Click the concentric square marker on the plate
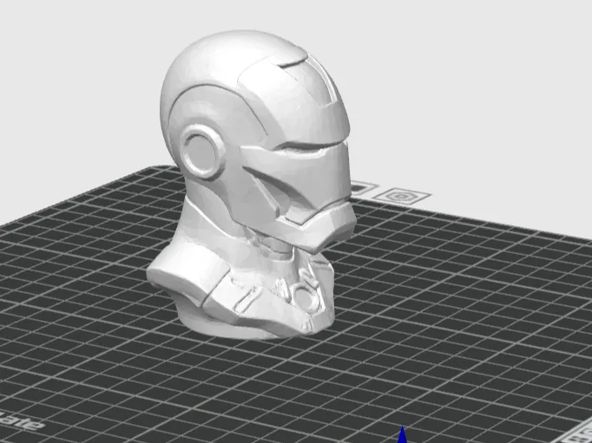This screenshot has height=443, width=592. 402,196
